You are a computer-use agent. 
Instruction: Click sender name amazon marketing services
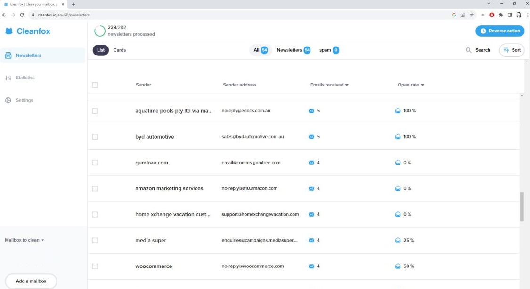(x=169, y=188)
